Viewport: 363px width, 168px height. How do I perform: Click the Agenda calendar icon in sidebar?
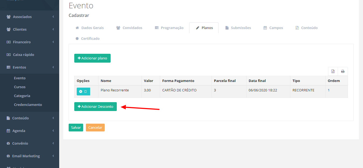pos(8,131)
